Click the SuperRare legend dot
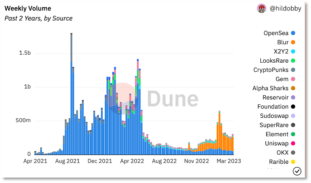311x183 pixels. tap(293, 125)
